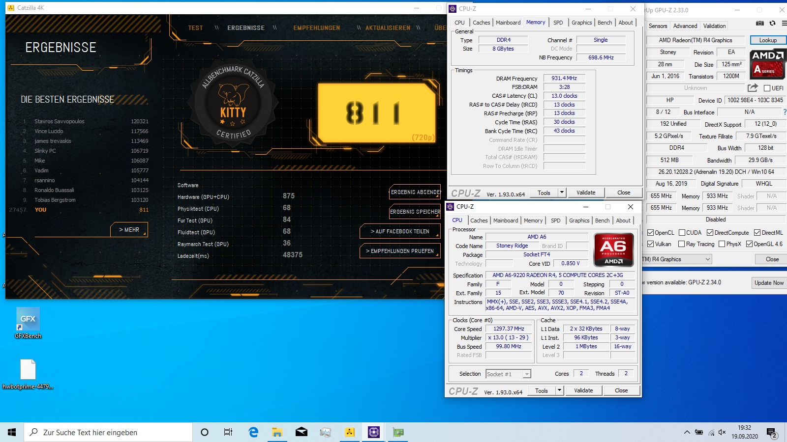This screenshot has width=787, height=442.
Task: Click the MEHR button in Catzilla
Action: point(129,230)
